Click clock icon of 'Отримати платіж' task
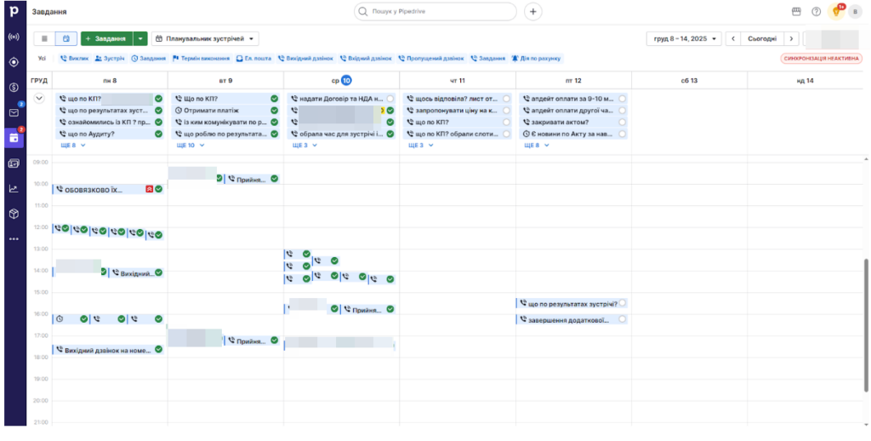The image size is (871, 441). [x=178, y=110]
